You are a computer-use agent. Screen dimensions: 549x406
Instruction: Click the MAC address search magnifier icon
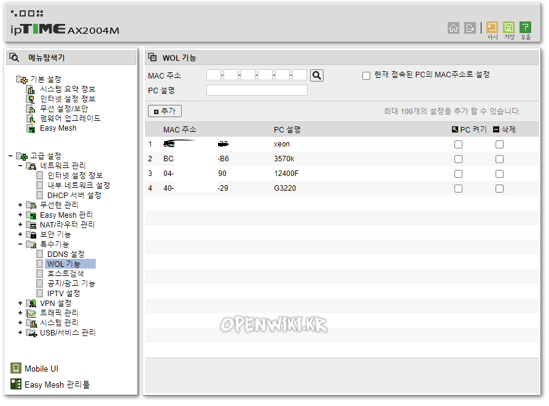click(317, 75)
